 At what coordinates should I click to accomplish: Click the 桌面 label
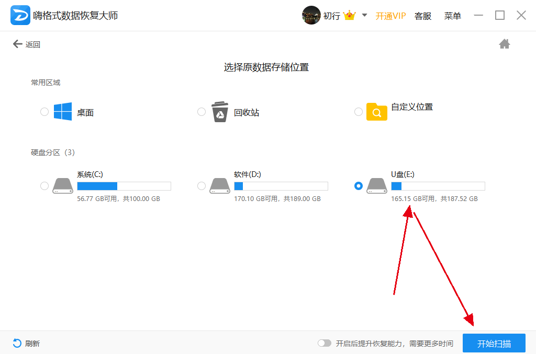[85, 113]
